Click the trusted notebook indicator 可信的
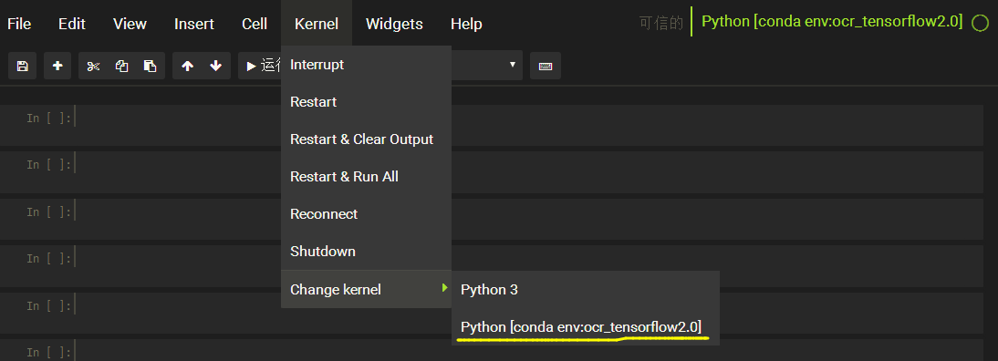This screenshot has width=998, height=361. coord(660,24)
